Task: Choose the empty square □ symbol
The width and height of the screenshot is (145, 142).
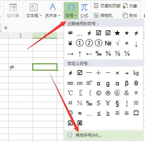Action: [x=136, y=113]
